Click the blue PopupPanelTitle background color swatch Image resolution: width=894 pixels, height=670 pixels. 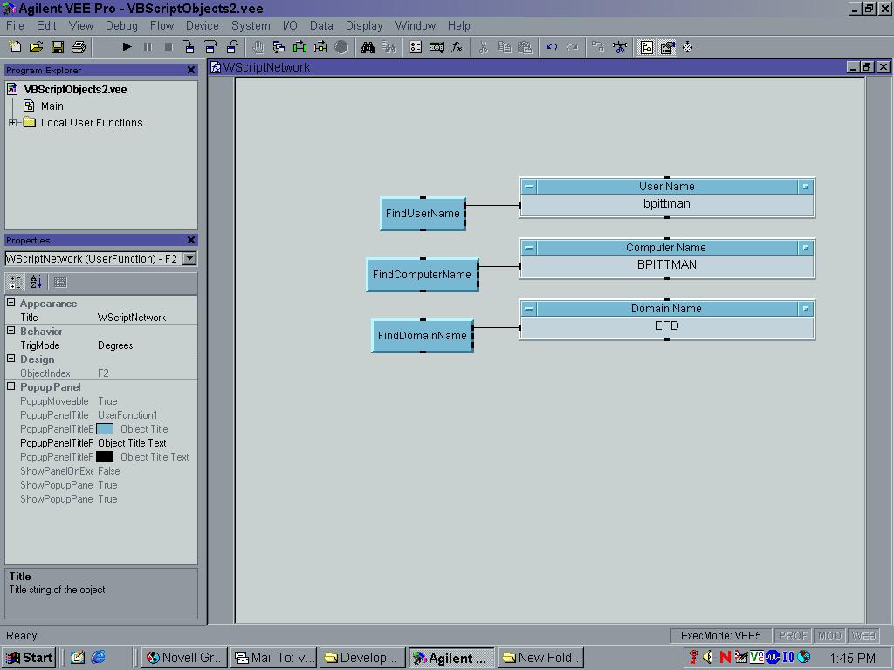pos(105,429)
